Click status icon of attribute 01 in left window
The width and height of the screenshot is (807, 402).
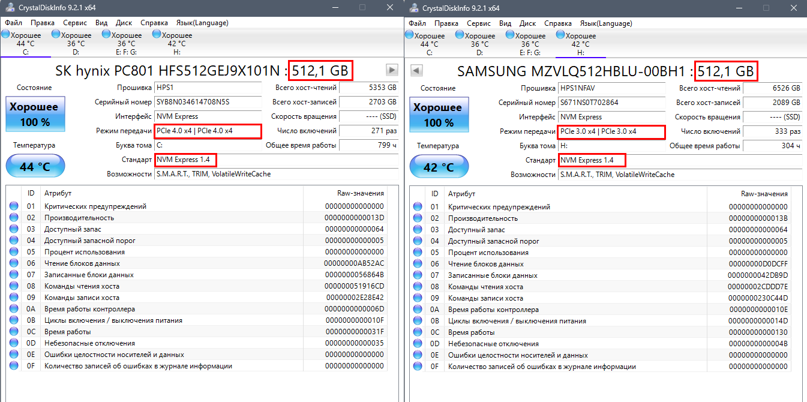coord(14,206)
